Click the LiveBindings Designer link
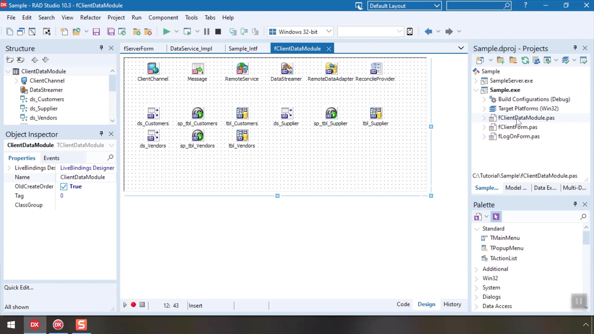Screen dimensions: 594x334 coord(87,168)
